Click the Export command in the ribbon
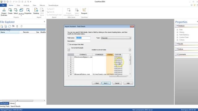 tap(51, 9)
